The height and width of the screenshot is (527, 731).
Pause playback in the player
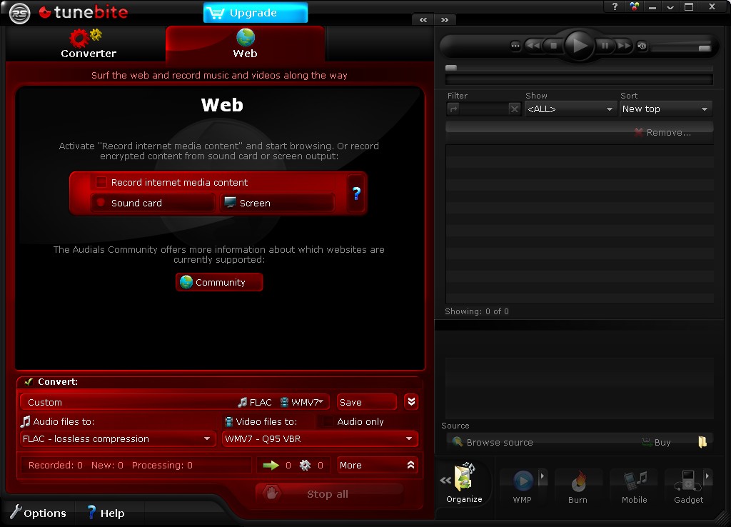(605, 46)
